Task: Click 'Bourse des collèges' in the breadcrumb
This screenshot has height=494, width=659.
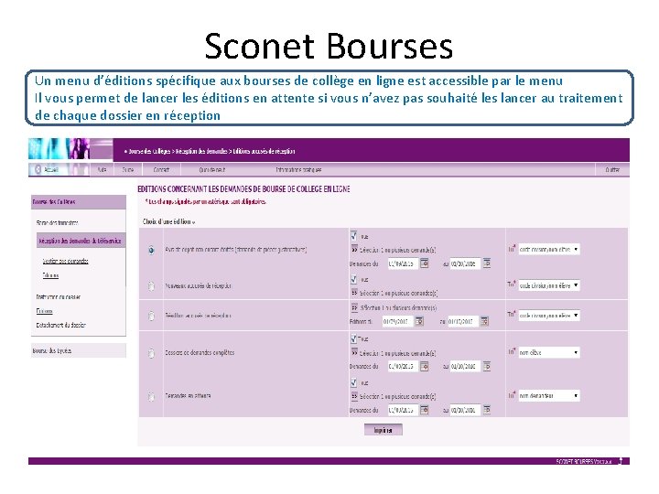Action: pyautogui.click(x=149, y=151)
